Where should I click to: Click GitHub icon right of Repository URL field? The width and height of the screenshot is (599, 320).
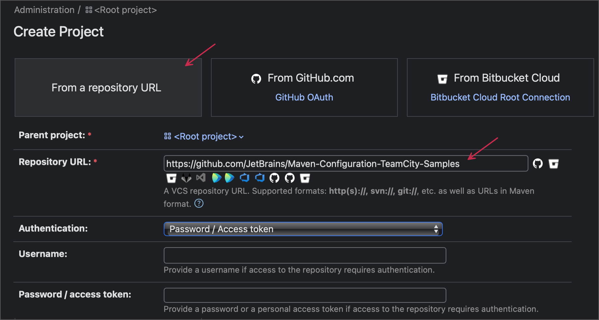[537, 164]
